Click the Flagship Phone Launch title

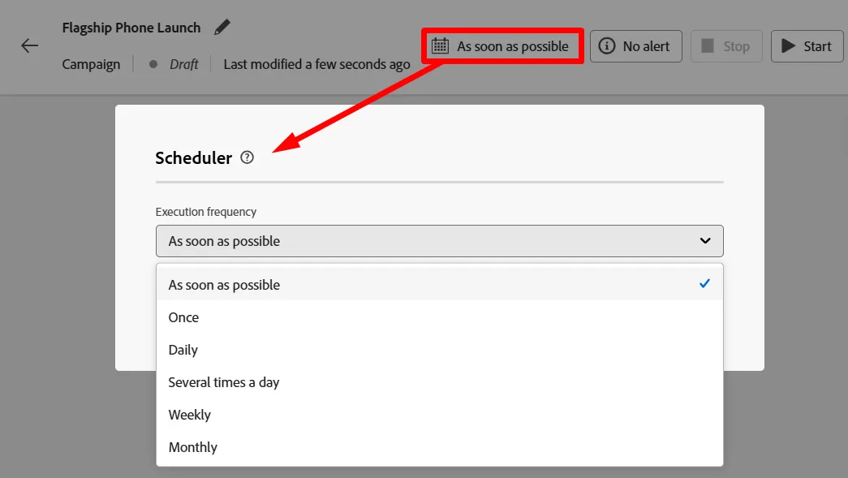click(131, 28)
